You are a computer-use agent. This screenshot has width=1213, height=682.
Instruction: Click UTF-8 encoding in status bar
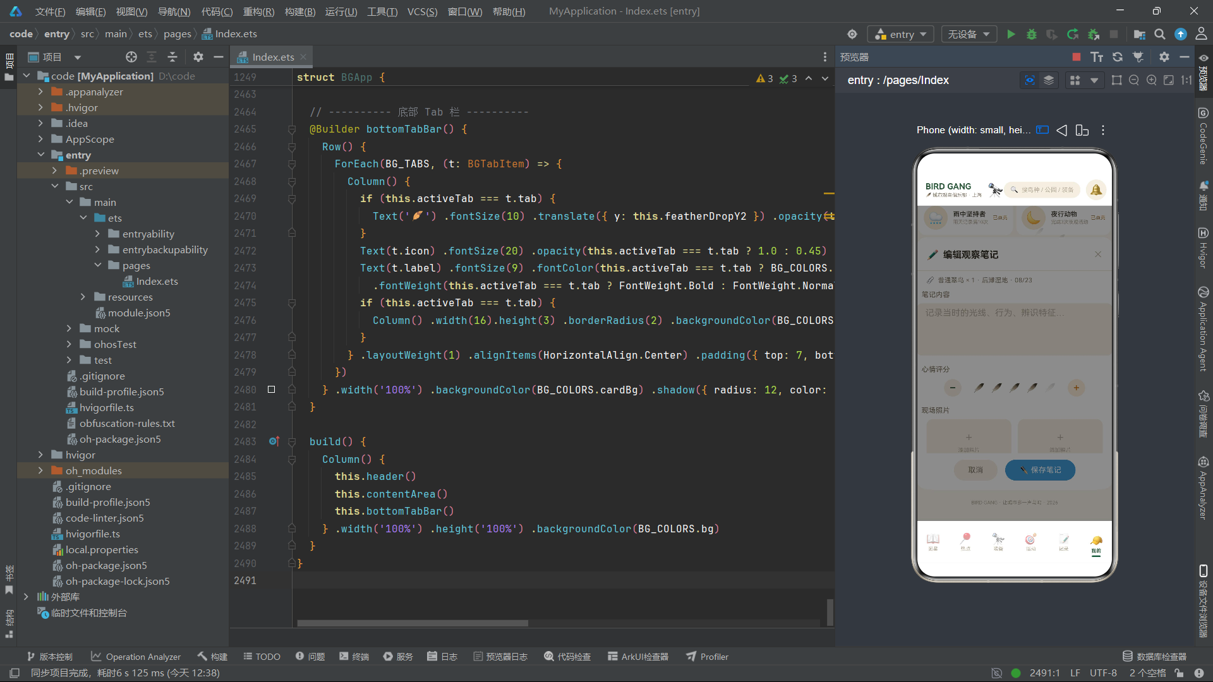1103,673
